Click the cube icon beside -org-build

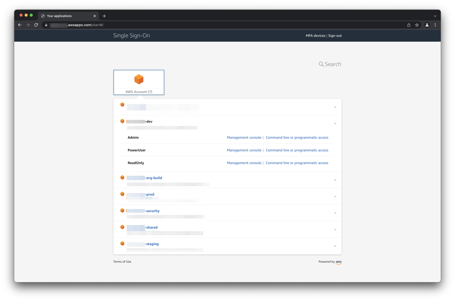[x=122, y=178]
